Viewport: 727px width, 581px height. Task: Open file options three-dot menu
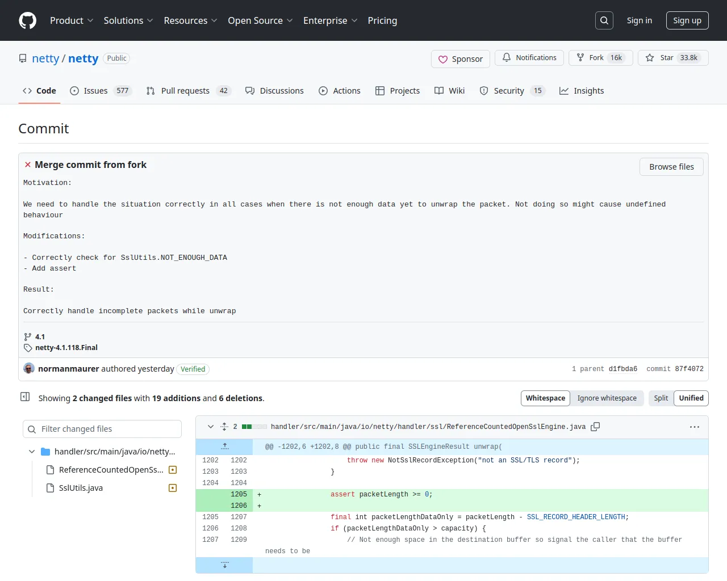[x=695, y=427]
